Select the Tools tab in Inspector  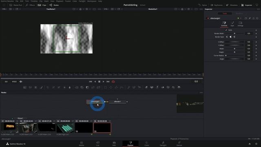[x=225, y=13]
